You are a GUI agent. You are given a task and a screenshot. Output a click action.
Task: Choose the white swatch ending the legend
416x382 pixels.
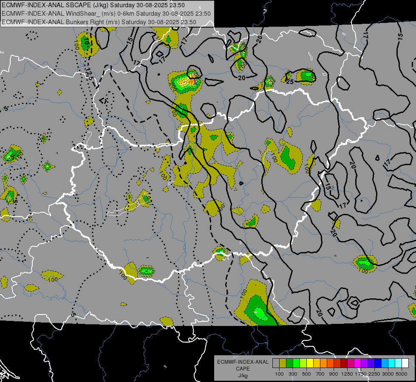point(406,363)
